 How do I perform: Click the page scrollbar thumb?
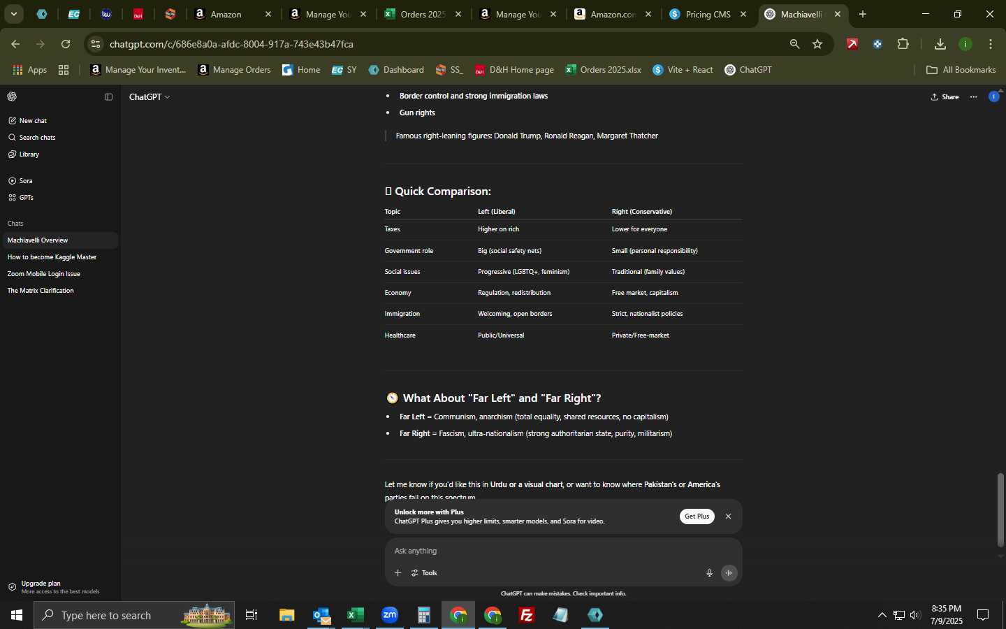point(1000,510)
